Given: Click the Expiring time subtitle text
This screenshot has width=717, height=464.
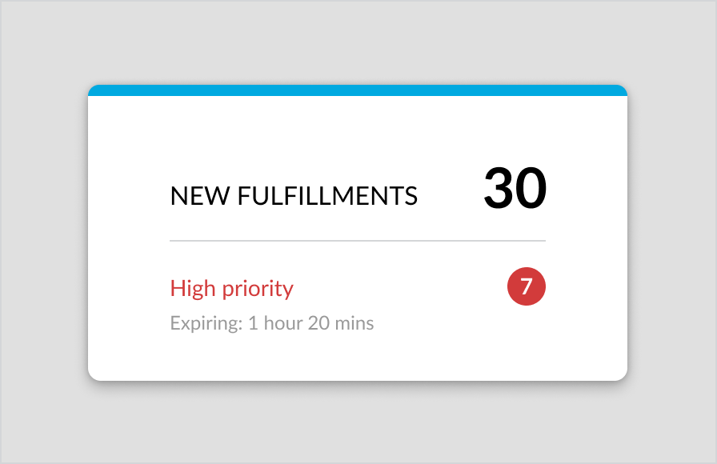Looking at the screenshot, I should click(272, 324).
